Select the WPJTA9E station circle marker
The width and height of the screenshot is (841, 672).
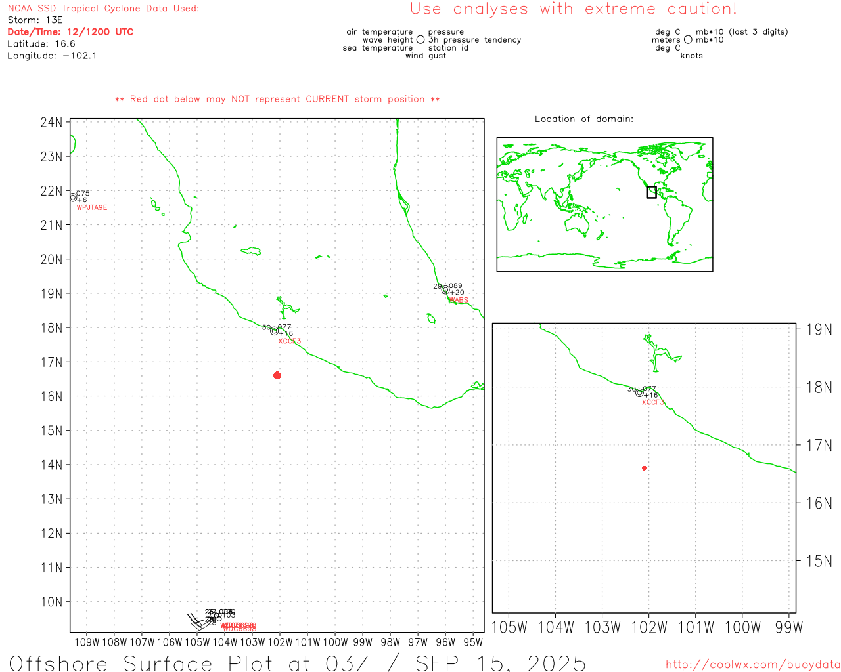[73, 197]
